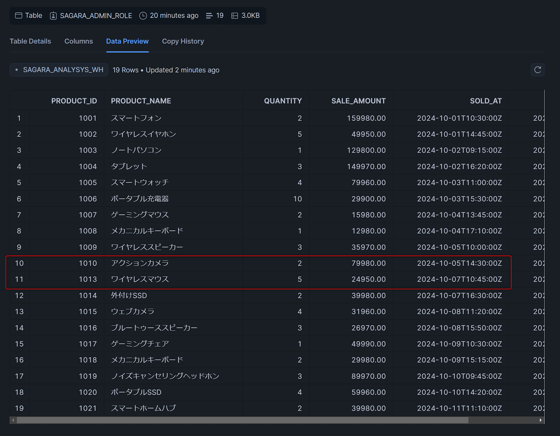Click sold-at value 2024-10-10T14:20:00Z

coord(459,392)
